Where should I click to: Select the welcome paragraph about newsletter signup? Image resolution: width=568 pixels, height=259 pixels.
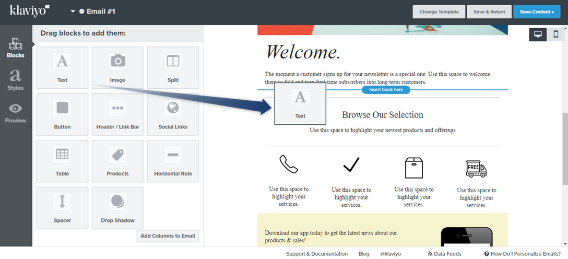click(x=378, y=78)
